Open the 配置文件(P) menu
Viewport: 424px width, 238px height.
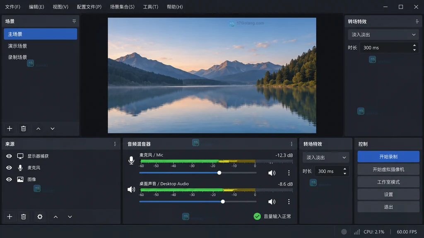pyautogui.click(x=89, y=7)
